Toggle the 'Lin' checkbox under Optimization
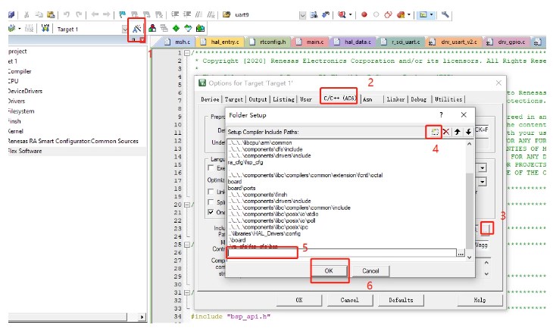 click(211, 192)
